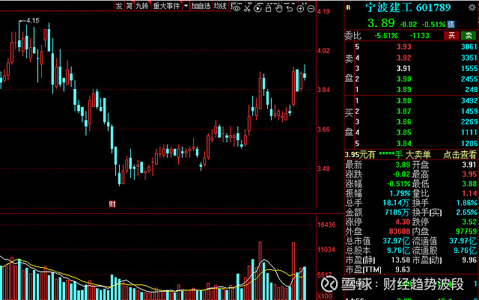Click the buy level 4 price 3.85
The image size is (479, 300).
(404, 132)
